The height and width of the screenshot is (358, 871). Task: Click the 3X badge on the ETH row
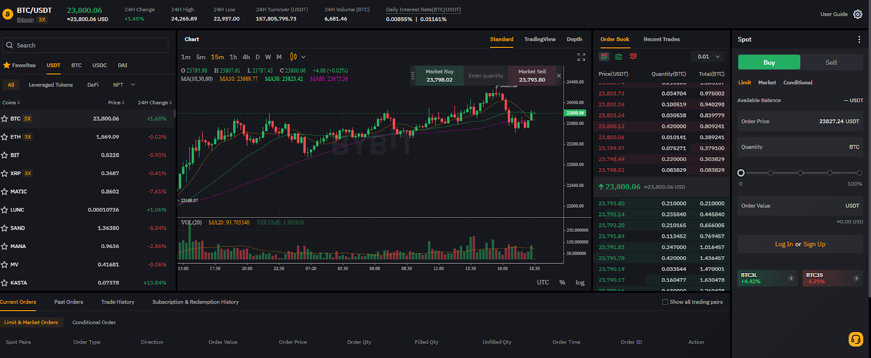coord(28,137)
